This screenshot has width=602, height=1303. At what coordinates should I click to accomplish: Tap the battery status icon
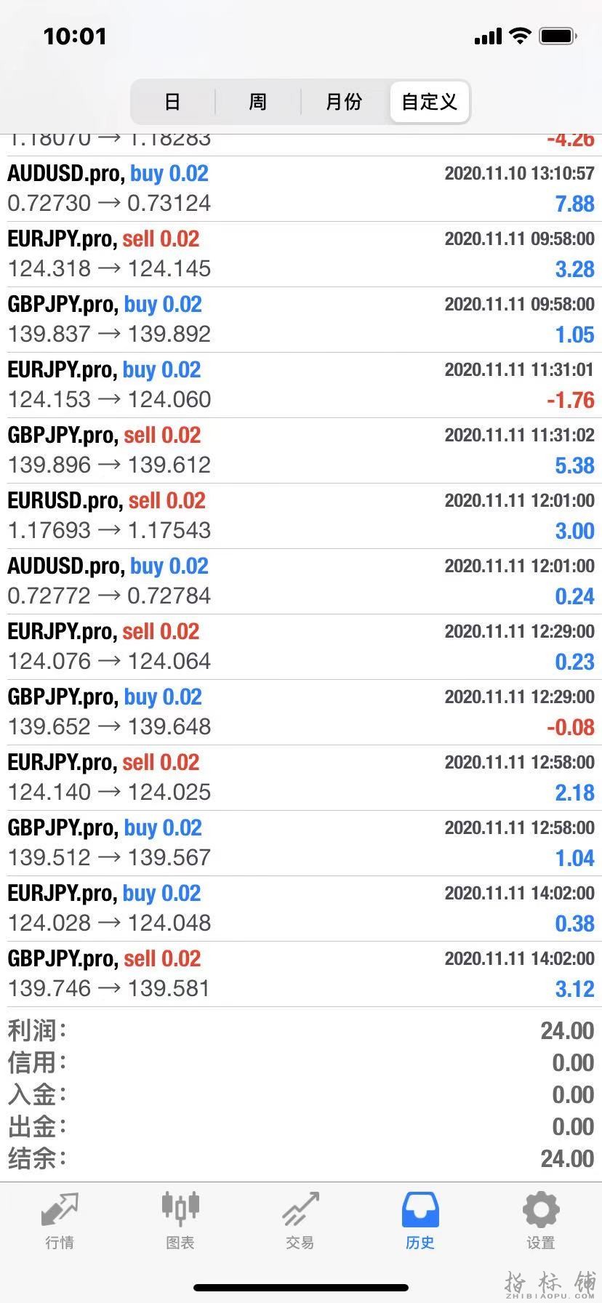pos(558,36)
